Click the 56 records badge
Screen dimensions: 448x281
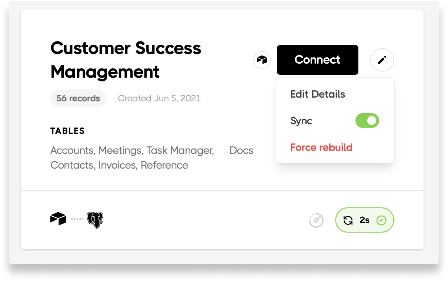pyautogui.click(x=78, y=98)
